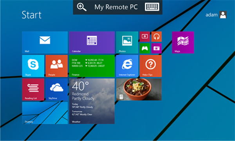
Task: Click the NIKKEI 225 stock row
Action: pyautogui.click(x=88, y=66)
